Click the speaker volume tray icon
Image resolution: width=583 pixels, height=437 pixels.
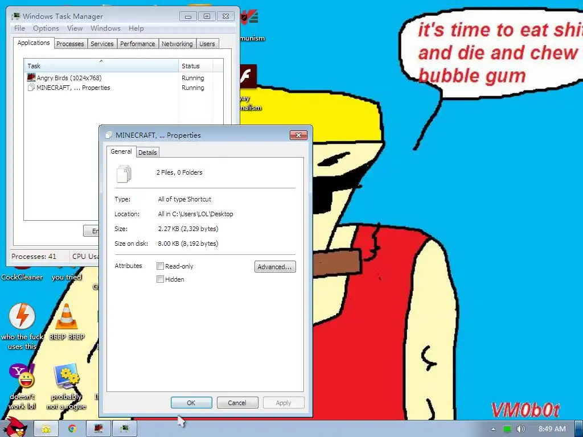point(520,429)
